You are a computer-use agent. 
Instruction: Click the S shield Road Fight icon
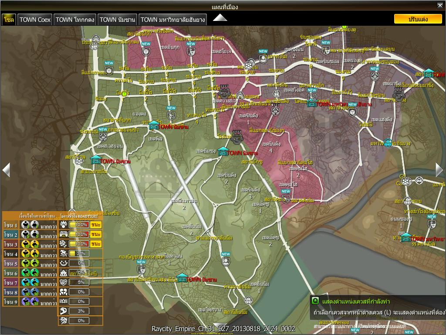[64, 282]
